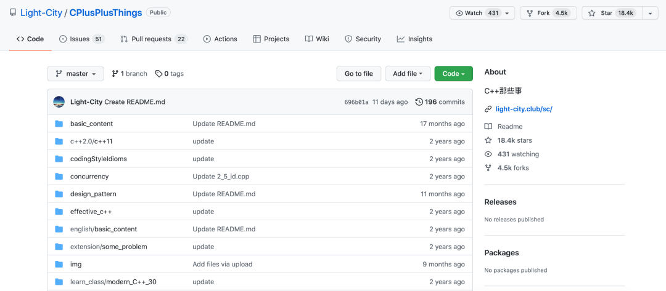
Task: Open the Releases section heading
Action: (500, 202)
